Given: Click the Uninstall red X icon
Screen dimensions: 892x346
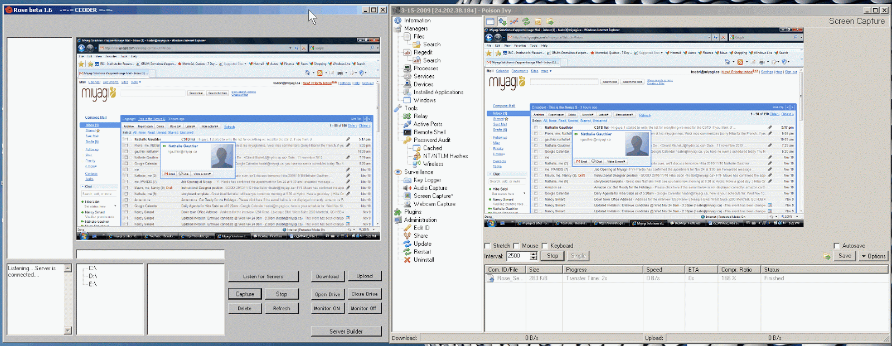Looking at the screenshot, I should (407, 260).
